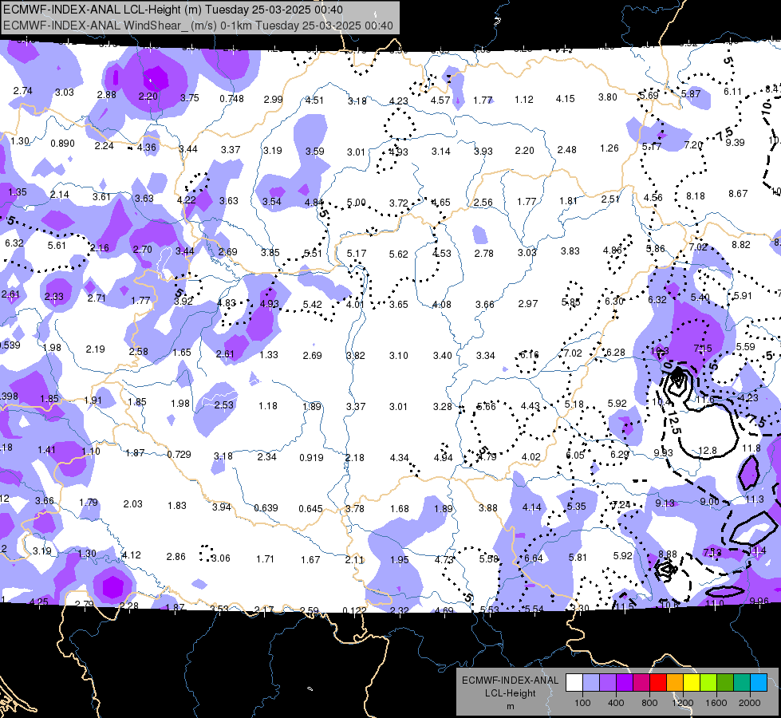Screen dimensions: 781x718
Task: Click the map value 0.919
Action: [x=311, y=457]
